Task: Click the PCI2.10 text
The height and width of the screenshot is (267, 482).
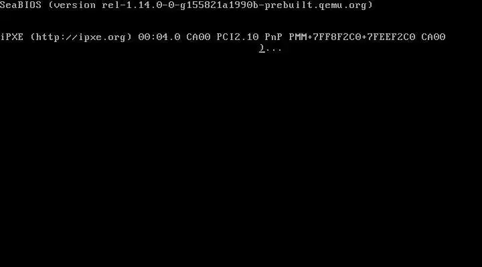Action: [237, 37]
